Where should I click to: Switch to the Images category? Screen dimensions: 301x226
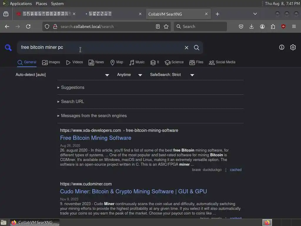[x=51, y=62]
